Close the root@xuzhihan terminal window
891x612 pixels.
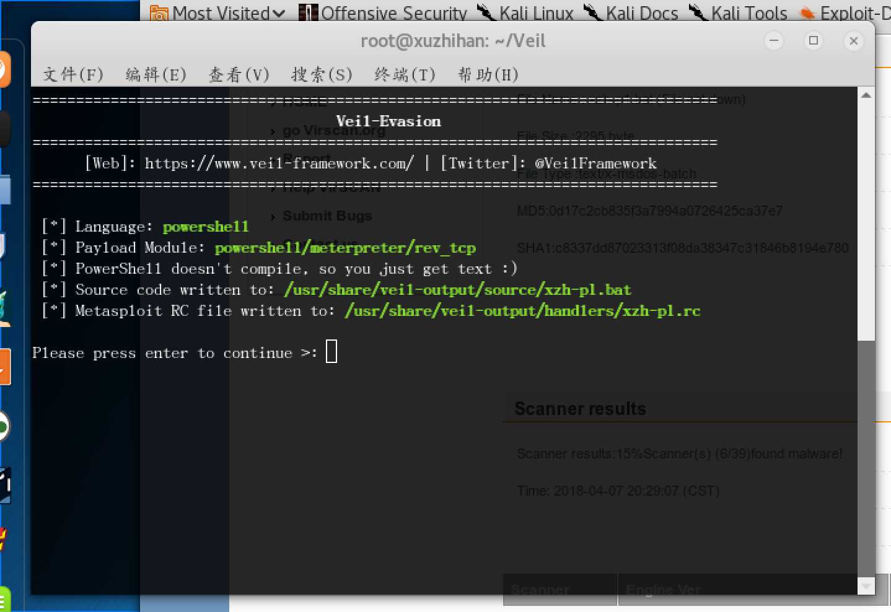[x=853, y=41]
